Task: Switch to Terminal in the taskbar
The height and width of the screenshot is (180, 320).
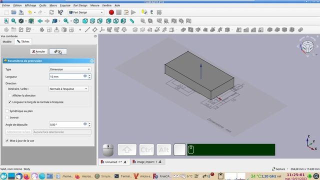Action: click(123, 176)
